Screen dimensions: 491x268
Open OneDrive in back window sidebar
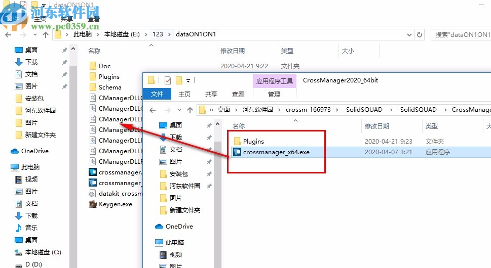[30, 151]
